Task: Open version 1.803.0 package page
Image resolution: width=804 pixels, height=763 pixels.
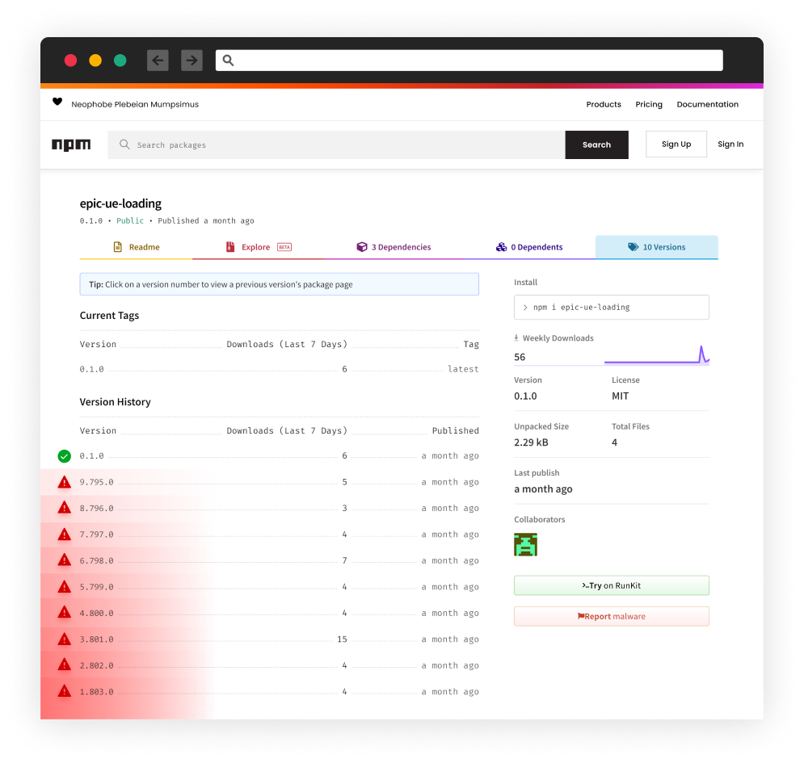Action: click(96, 692)
